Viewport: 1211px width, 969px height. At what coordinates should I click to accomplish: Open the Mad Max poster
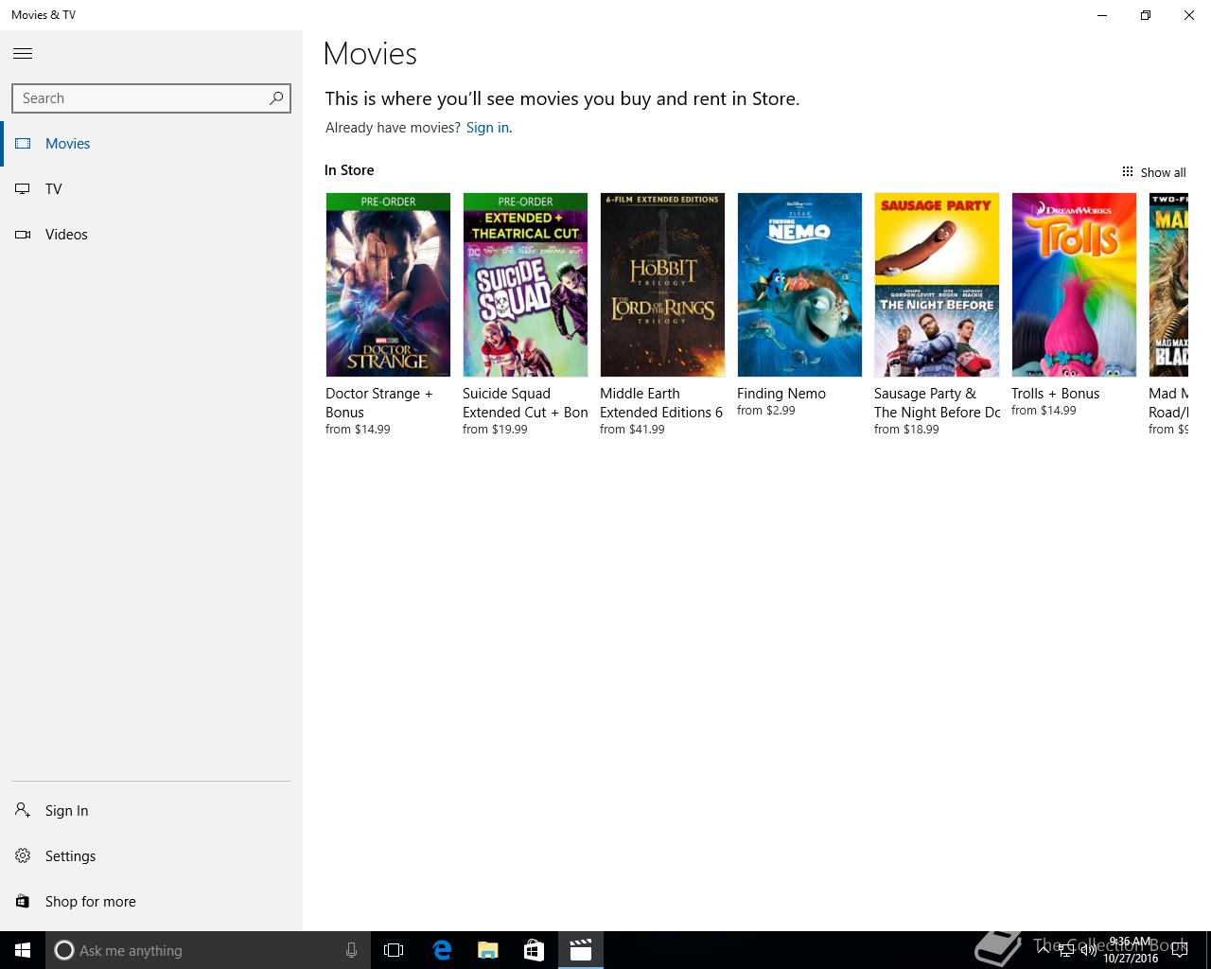point(1168,285)
